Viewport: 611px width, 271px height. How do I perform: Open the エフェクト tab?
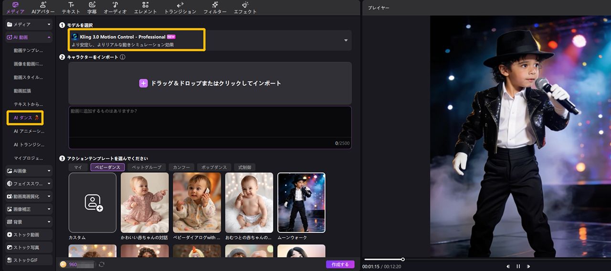click(245, 8)
